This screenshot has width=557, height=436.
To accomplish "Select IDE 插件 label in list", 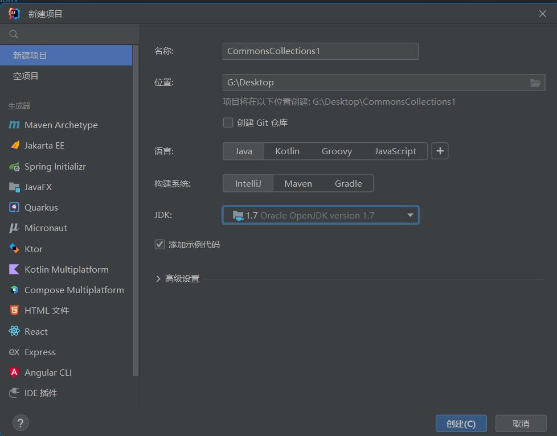I will pyautogui.click(x=41, y=393).
